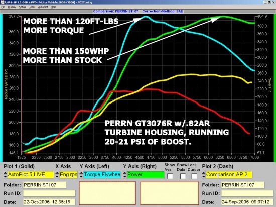Screen dimensions: 276x207
Task: Enable the Lock Cursor checkbox
Action: tap(194, 176)
